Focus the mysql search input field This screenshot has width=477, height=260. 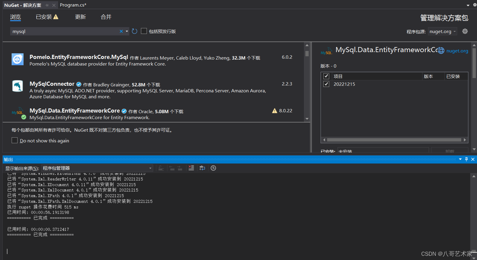[65, 31]
